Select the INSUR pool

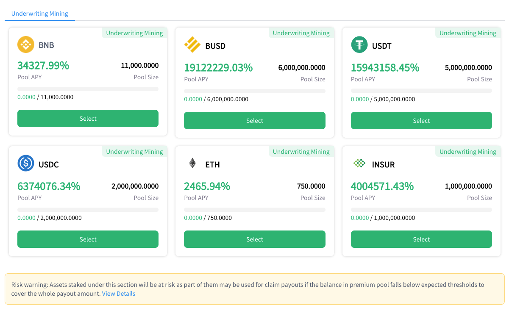pyautogui.click(x=421, y=239)
